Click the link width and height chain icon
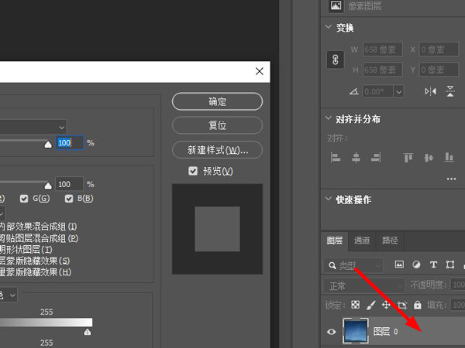The height and width of the screenshot is (348, 465). 336,60
